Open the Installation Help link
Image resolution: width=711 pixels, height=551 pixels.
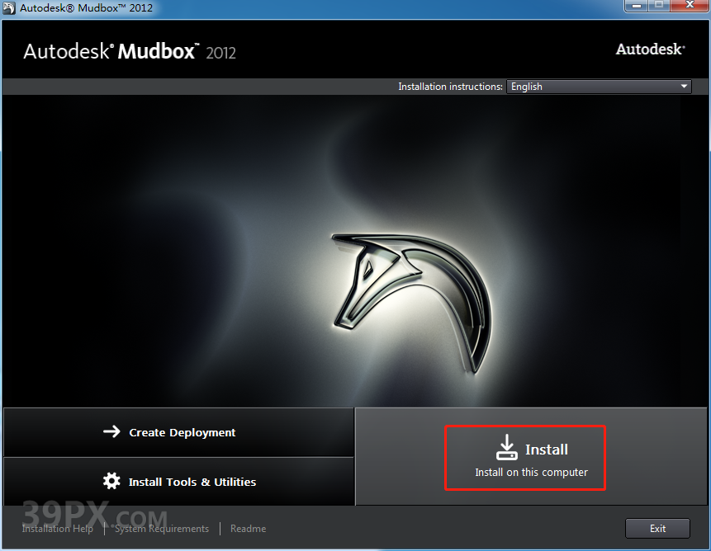57,529
